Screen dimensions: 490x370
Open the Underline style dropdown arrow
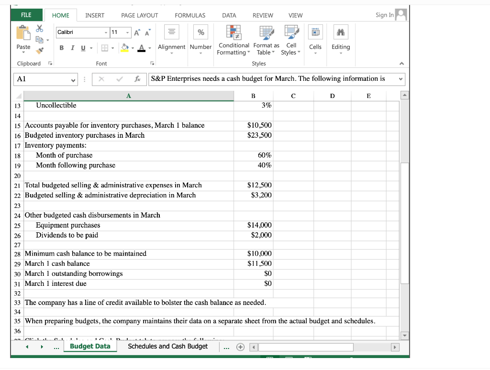[x=91, y=48]
